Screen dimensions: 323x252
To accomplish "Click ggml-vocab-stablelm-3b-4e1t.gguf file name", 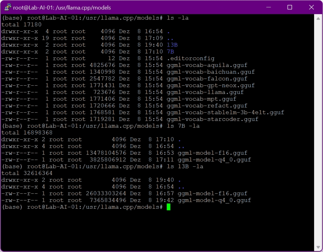I will click(225, 112).
